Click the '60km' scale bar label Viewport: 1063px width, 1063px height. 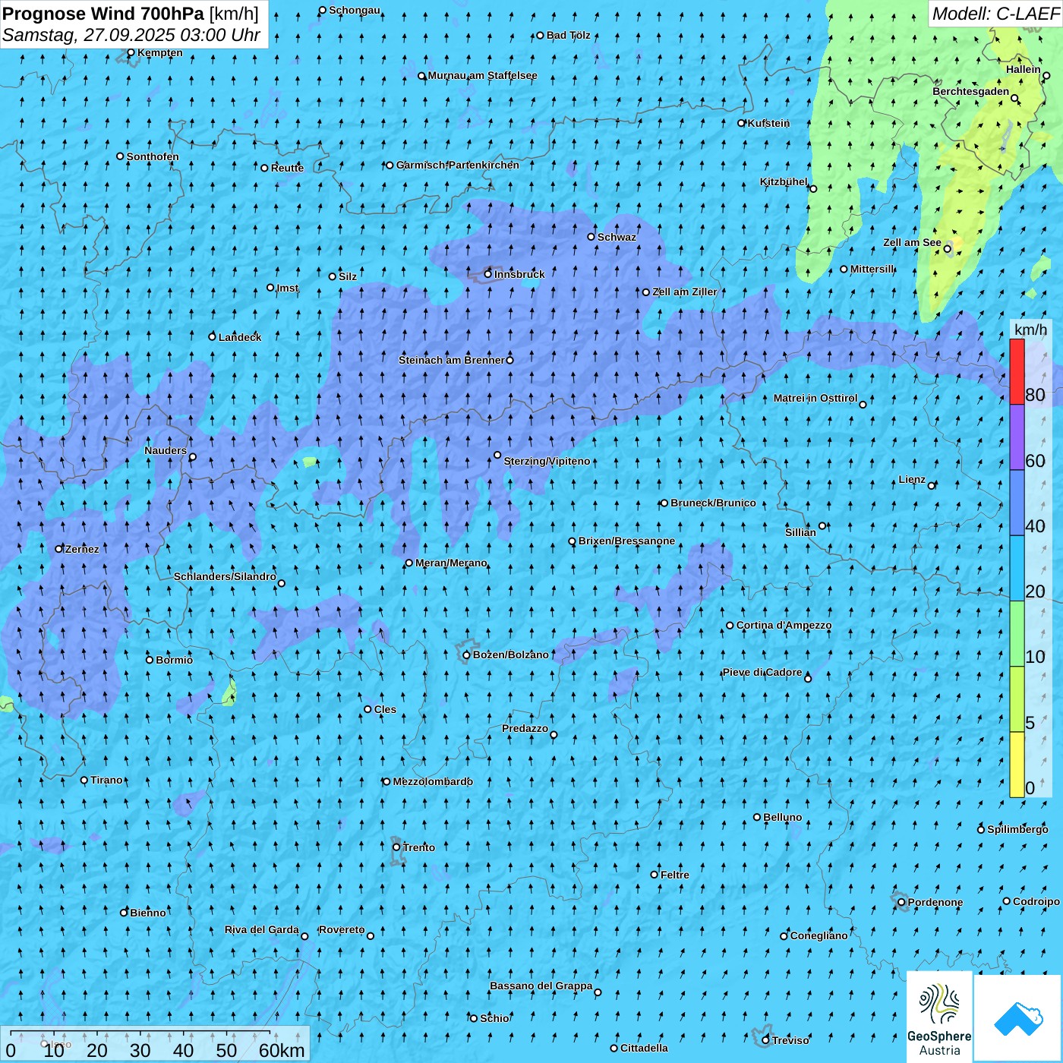pyautogui.click(x=282, y=1050)
